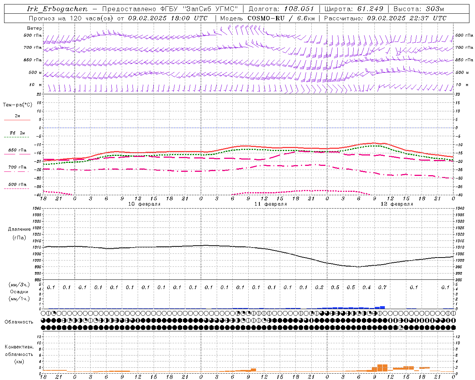Click the tallest blue hourly precipitation bar
The height and width of the screenshot is (380, 475).
point(382,307)
